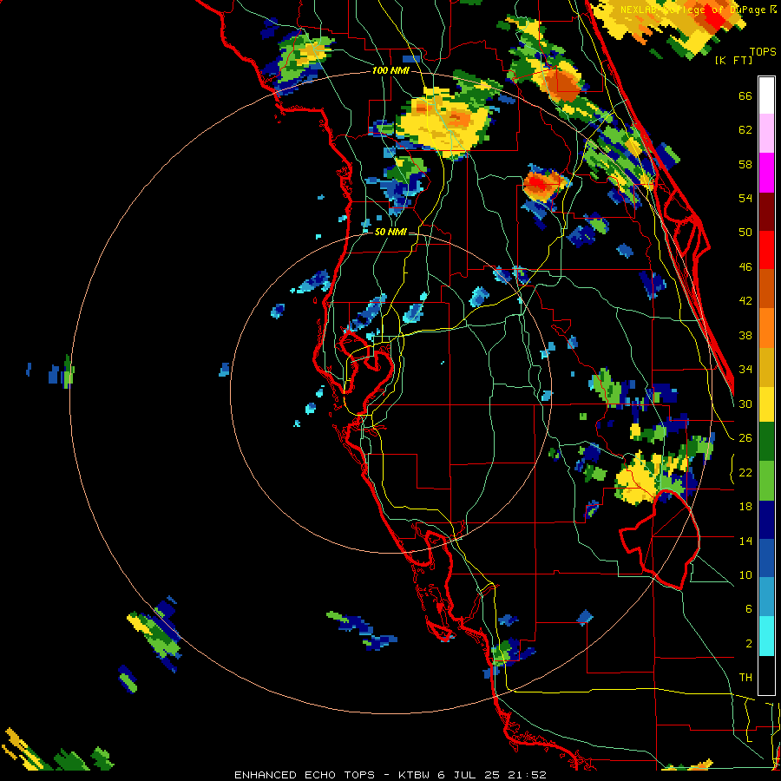Viewport: 781px width, 781px height.
Task: Click the legend value 14
Action: point(745,541)
